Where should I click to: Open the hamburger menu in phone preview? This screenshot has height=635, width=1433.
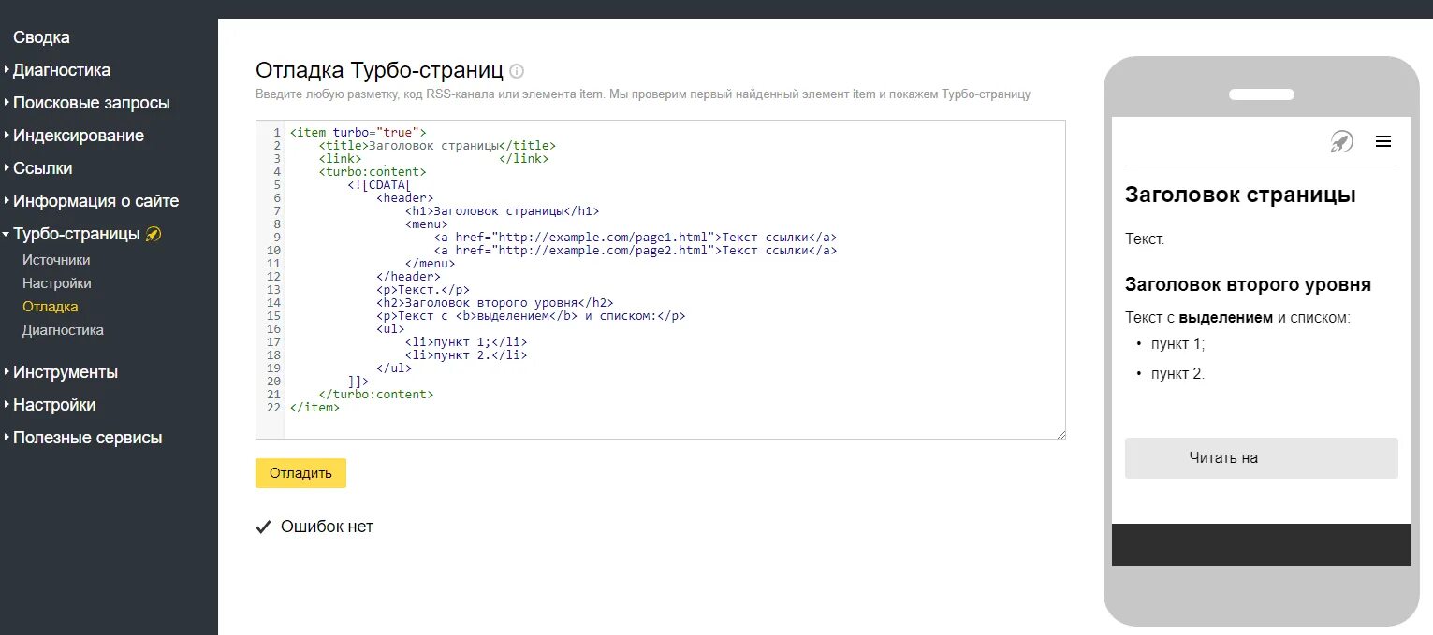[1383, 141]
